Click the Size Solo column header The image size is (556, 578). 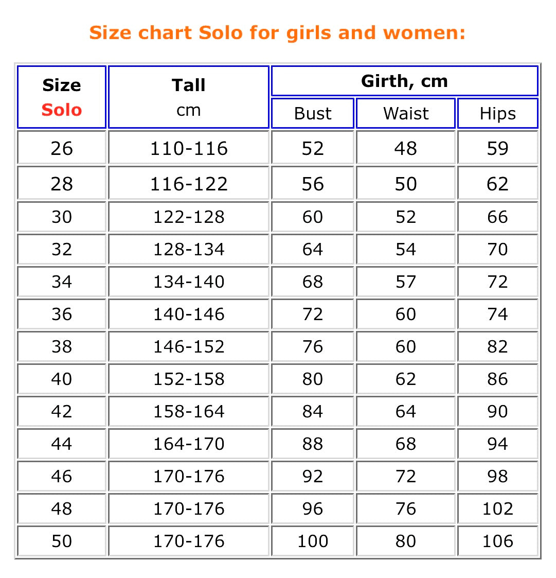[x=62, y=97]
